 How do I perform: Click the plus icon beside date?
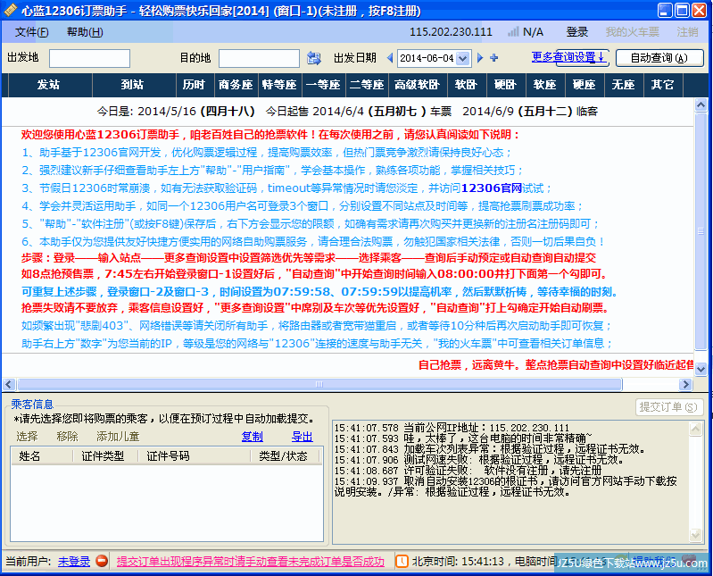(494, 58)
